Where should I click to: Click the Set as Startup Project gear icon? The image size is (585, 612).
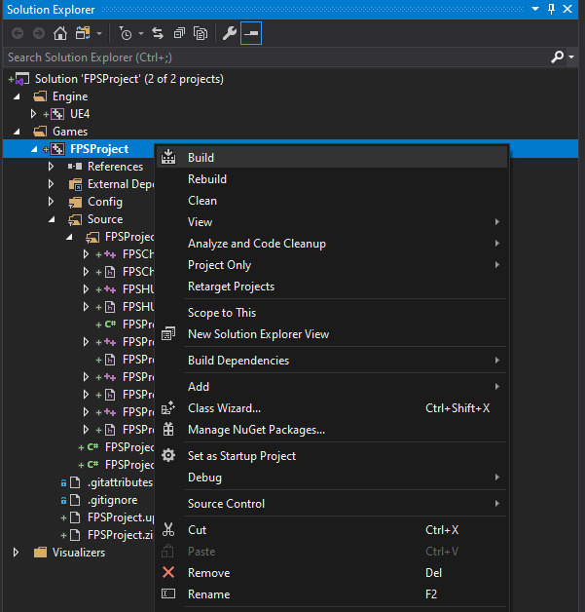click(x=168, y=456)
